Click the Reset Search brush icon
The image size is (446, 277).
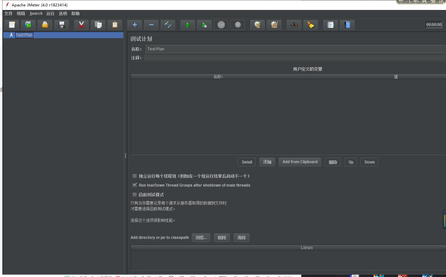pyautogui.click(x=311, y=25)
